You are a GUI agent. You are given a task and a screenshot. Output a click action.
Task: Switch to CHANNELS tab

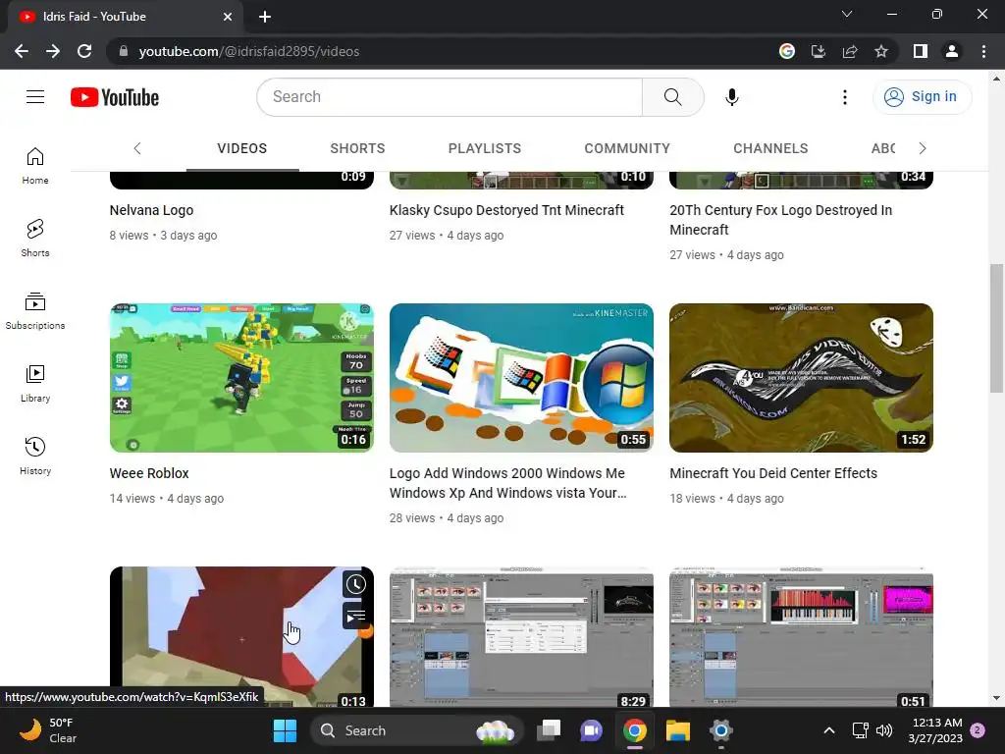[x=770, y=149]
